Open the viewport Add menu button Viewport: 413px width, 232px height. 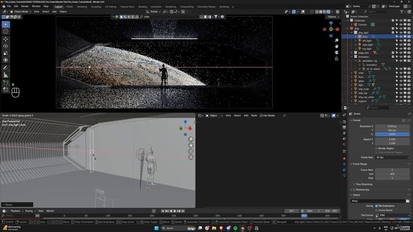(54, 12)
